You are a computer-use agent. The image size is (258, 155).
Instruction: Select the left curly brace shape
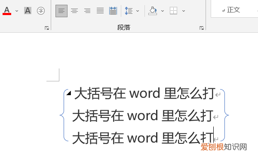click(64, 115)
